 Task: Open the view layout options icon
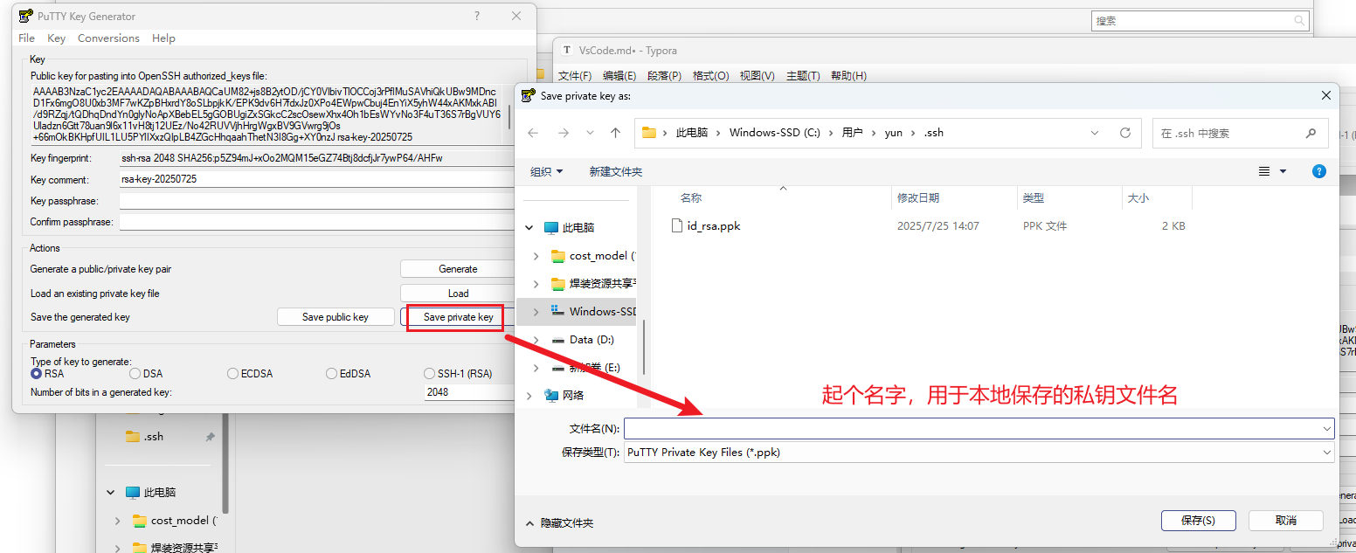(1264, 172)
